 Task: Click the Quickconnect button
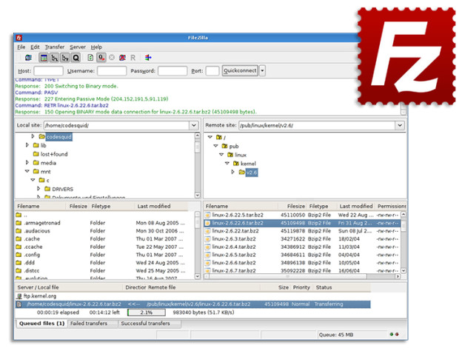[240, 71]
